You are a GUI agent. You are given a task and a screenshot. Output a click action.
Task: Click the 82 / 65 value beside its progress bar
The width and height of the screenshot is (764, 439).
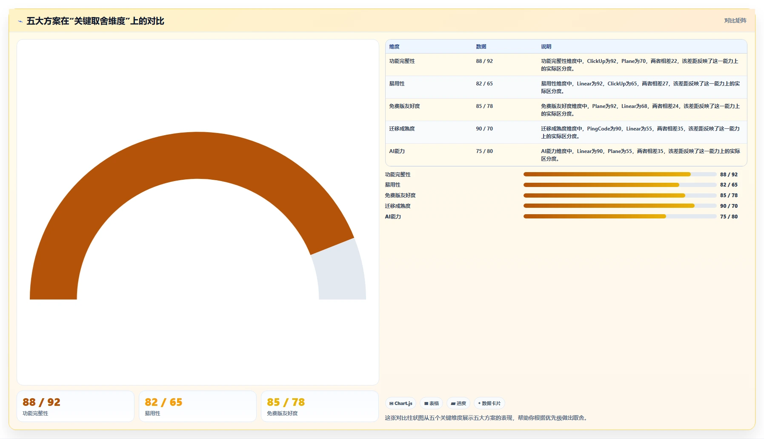729,185
